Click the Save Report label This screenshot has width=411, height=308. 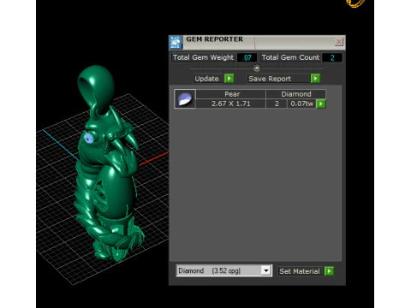tap(270, 79)
